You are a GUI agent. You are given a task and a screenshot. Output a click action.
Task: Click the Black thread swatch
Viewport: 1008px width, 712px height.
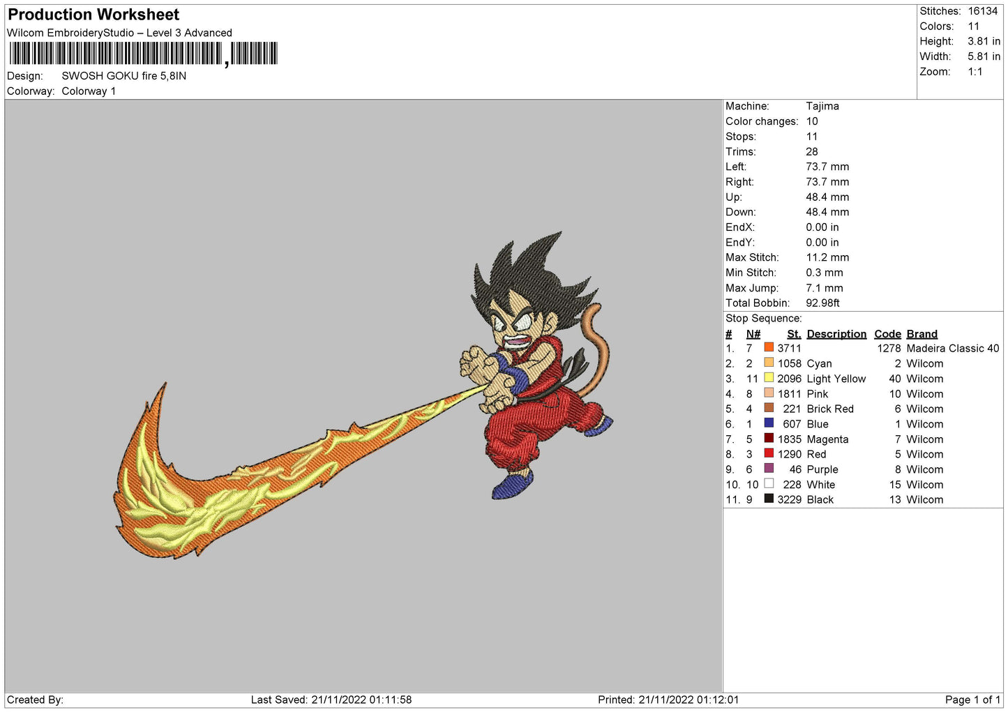769,499
